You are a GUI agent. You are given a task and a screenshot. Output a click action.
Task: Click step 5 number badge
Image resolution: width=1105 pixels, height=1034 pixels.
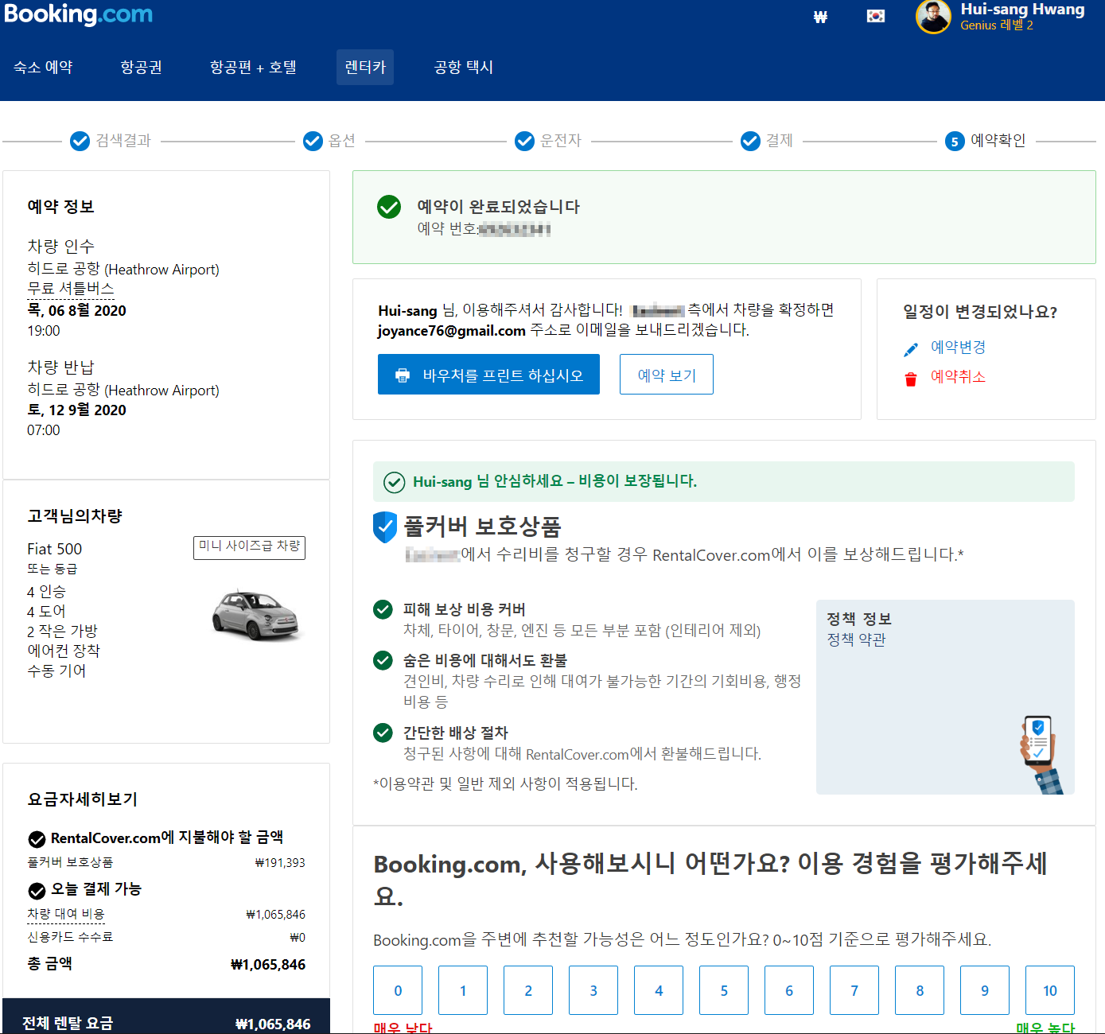coord(955,142)
